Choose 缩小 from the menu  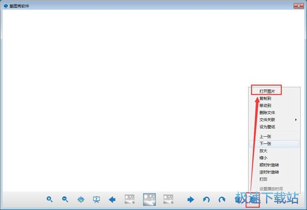click(x=274, y=158)
